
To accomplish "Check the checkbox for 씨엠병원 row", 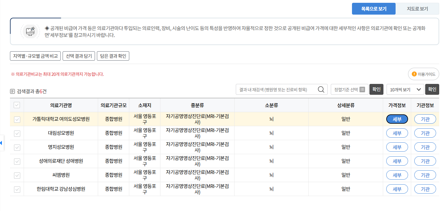I will (17, 175).
